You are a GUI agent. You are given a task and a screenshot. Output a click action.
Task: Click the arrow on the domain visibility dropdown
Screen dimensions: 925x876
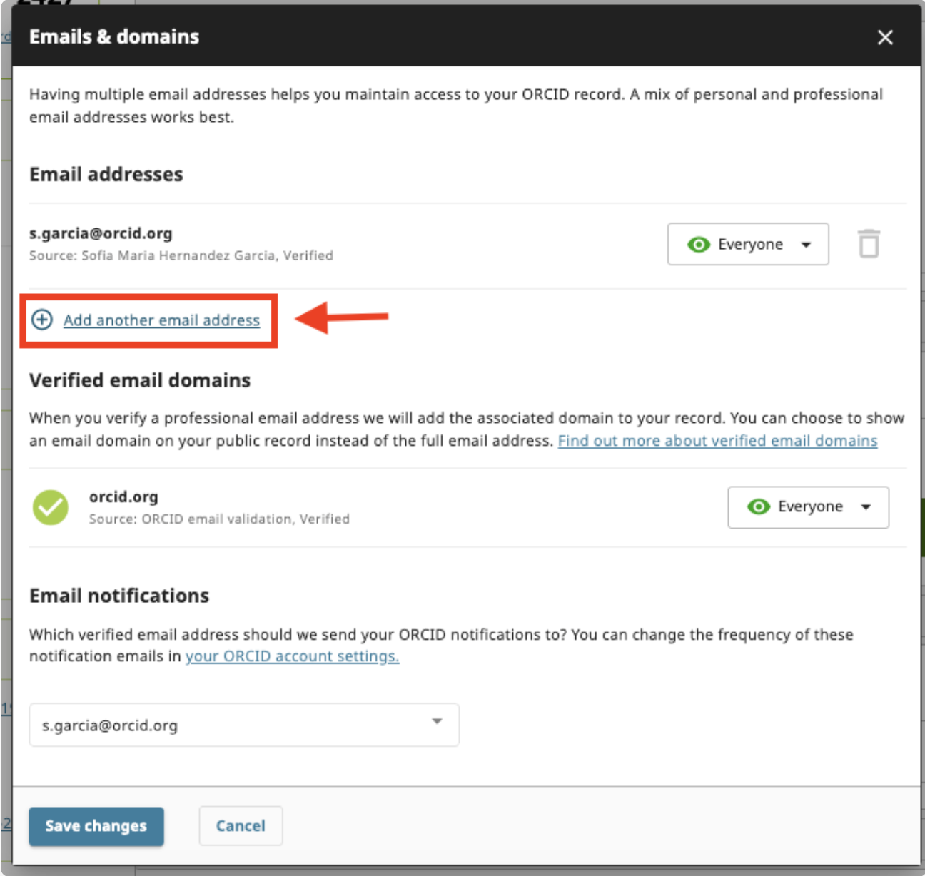tap(866, 507)
